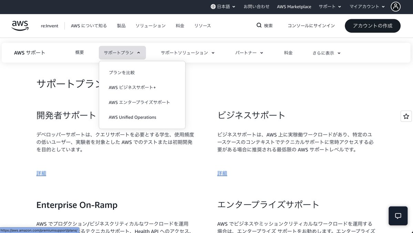
Task: Click the エンタープライズサポート heading
Action: [268, 204]
